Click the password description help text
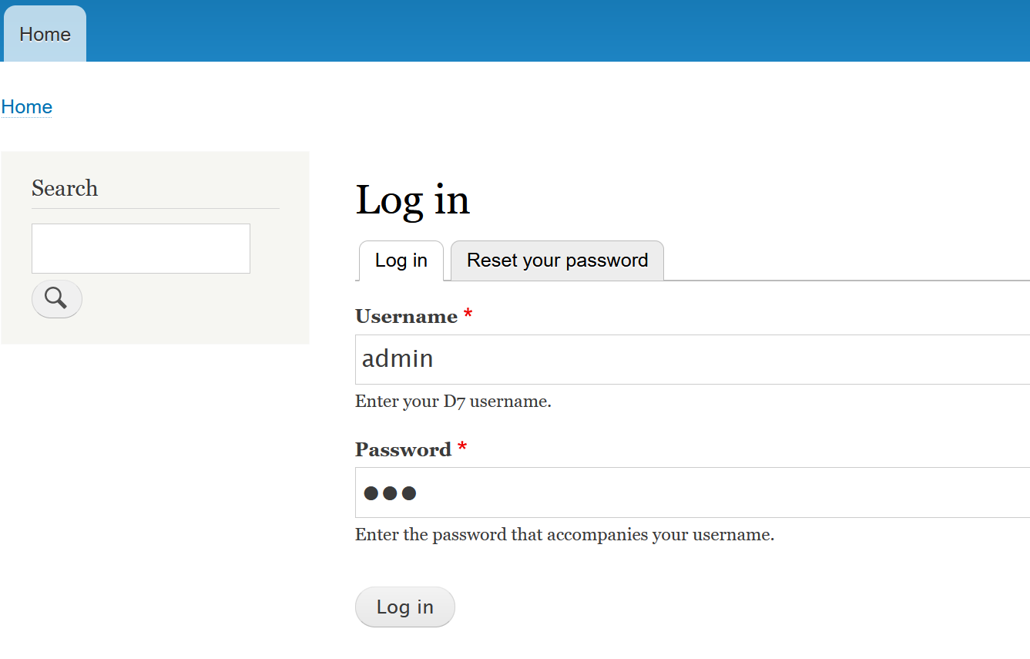1030x659 pixels. (564, 535)
